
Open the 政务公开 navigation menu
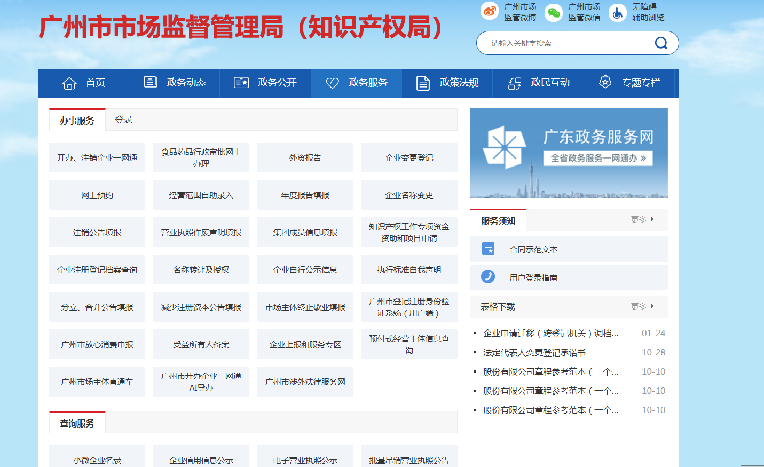click(x=265, y=83)
